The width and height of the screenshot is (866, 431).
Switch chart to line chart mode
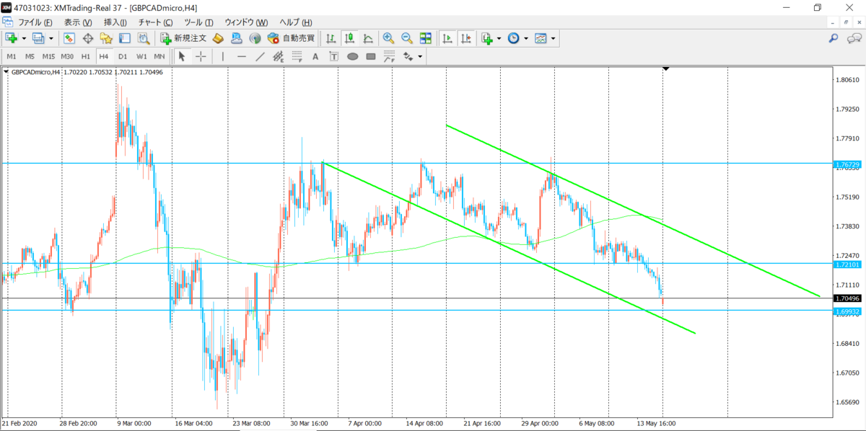[368, 38]
